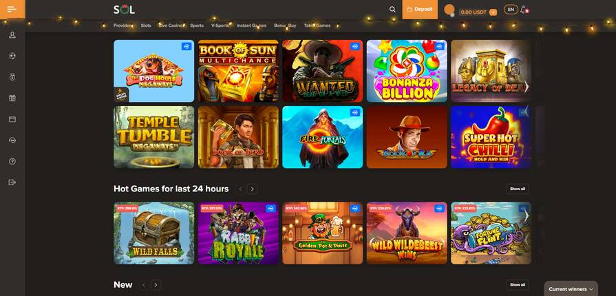This screenshot has height=296, width=616.
Task: Click Show all for Hot Games
Action: tap(518, 189)
